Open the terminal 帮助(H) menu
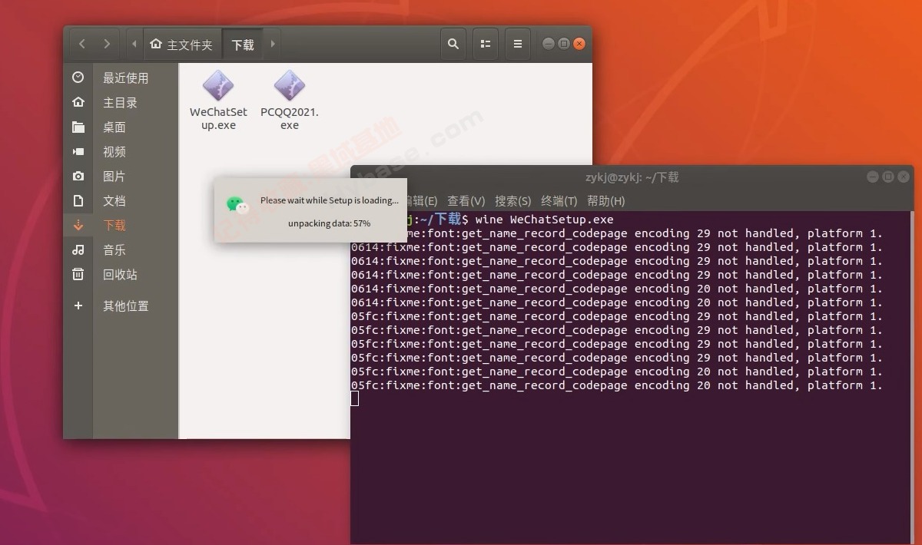The height and width of the screenshot is (545, 922). point(605,200)
